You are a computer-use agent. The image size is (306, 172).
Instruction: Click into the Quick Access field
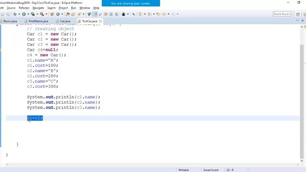(282, 14)
